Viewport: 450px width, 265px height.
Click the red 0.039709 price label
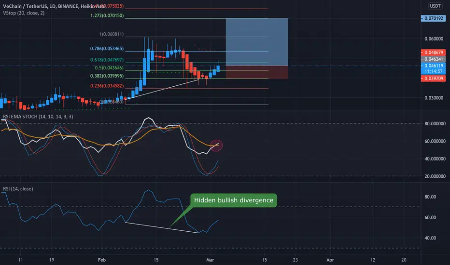point(434,79)
